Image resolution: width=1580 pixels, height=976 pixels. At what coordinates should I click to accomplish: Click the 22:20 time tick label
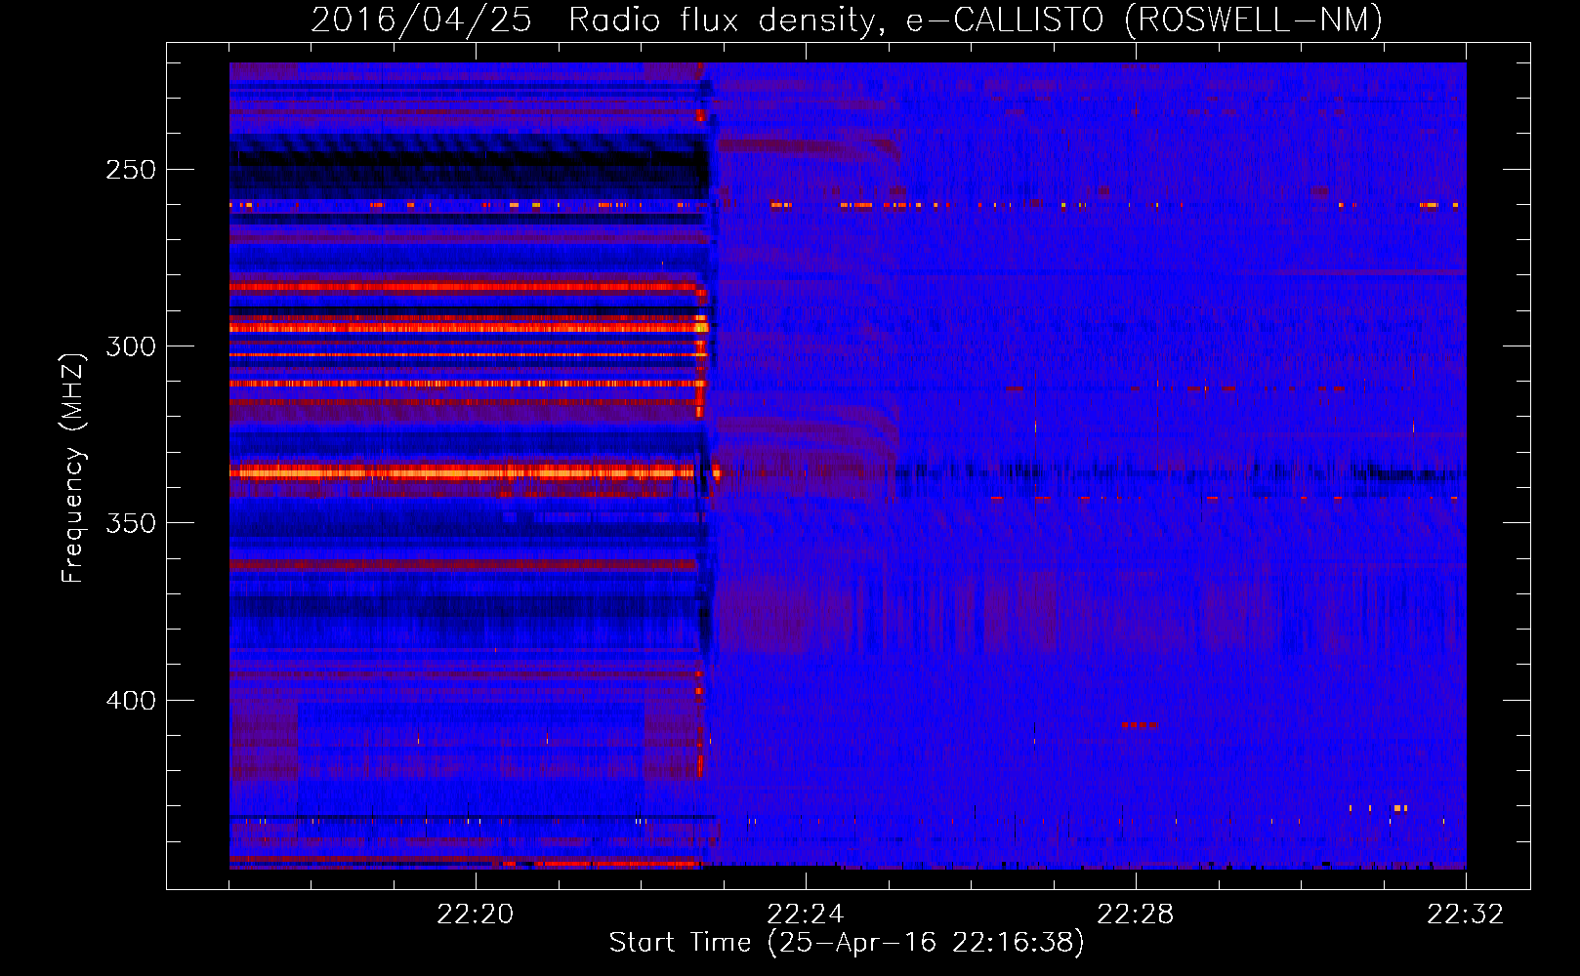(x=476, y=915)
